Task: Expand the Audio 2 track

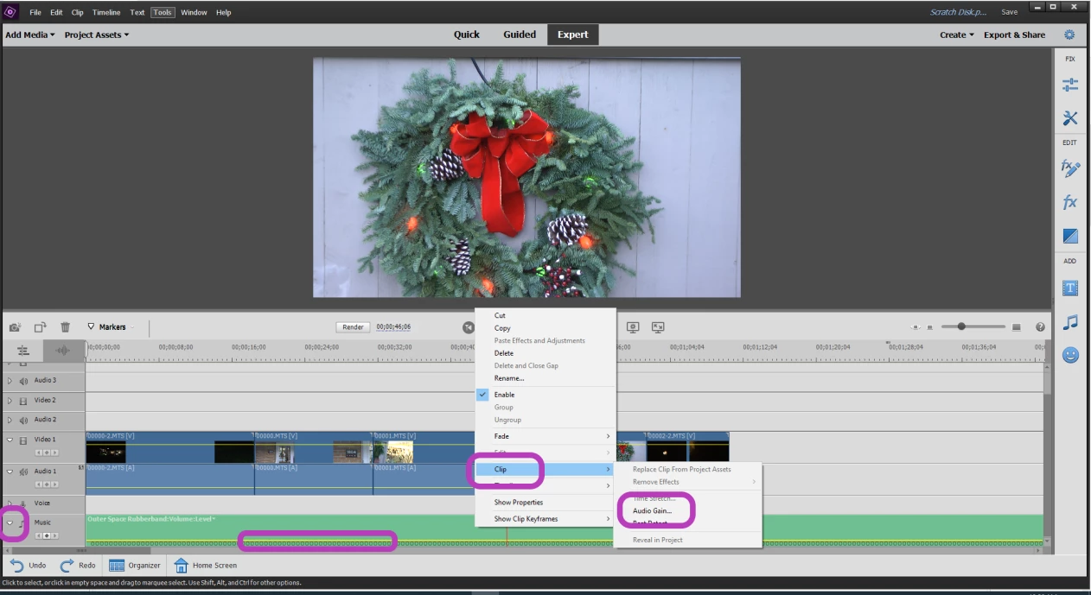Action: pos(10,420)
